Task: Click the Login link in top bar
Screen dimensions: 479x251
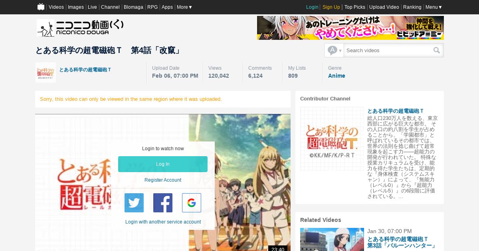Action: tap(312, 7)
